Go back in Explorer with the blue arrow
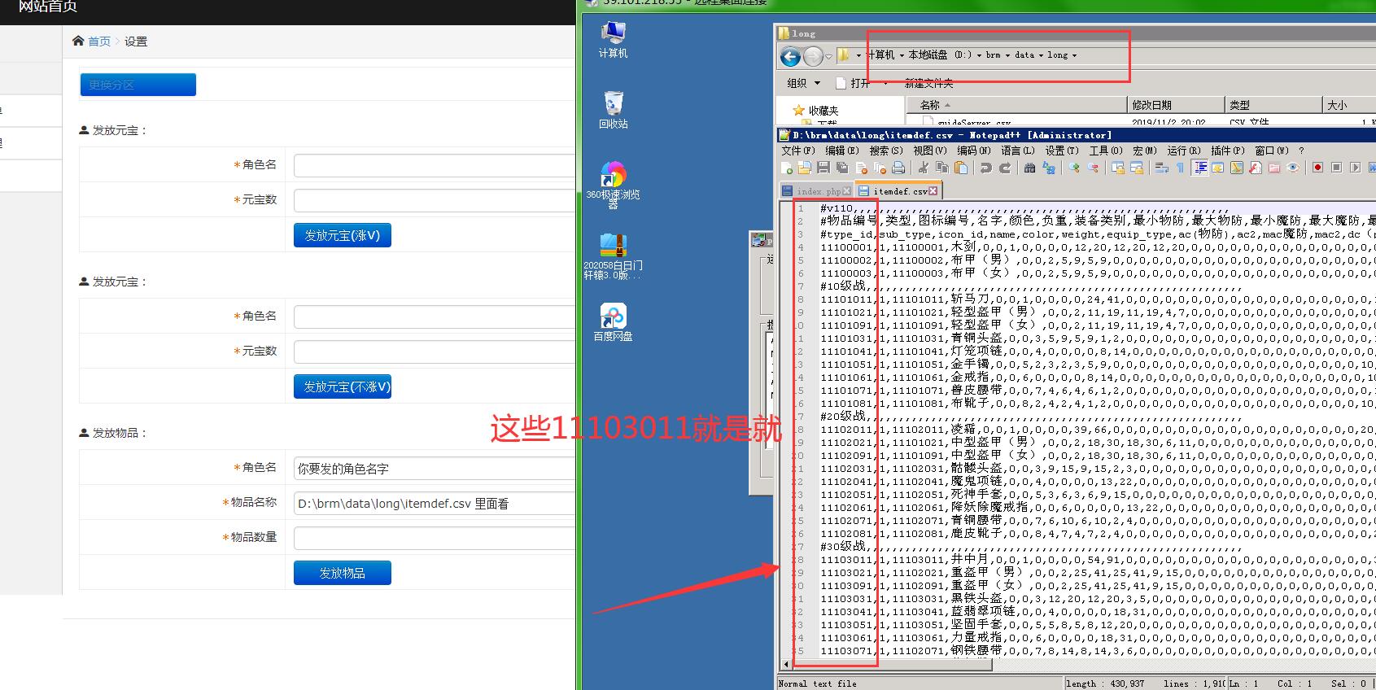Screen dimensions: 1376x690 [789, 56]
